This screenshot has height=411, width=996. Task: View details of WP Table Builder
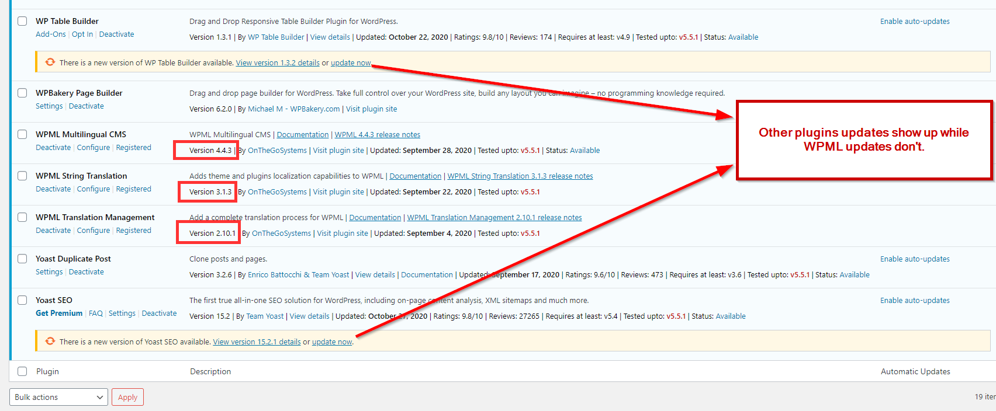point(330,37)
